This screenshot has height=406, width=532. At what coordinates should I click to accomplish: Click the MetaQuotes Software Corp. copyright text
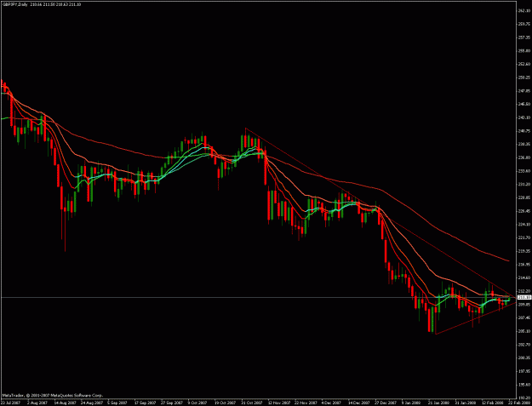(x=52, y=395)
